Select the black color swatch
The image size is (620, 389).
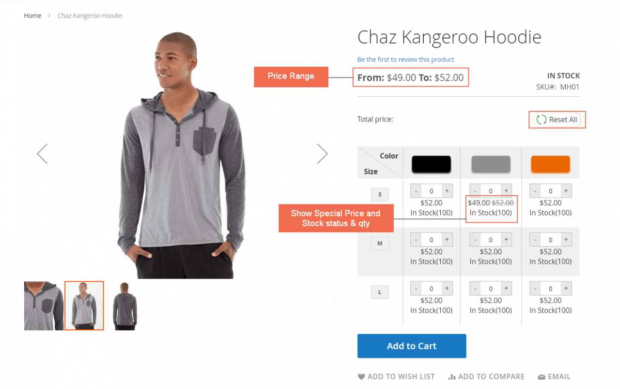[x=431, y=164]
